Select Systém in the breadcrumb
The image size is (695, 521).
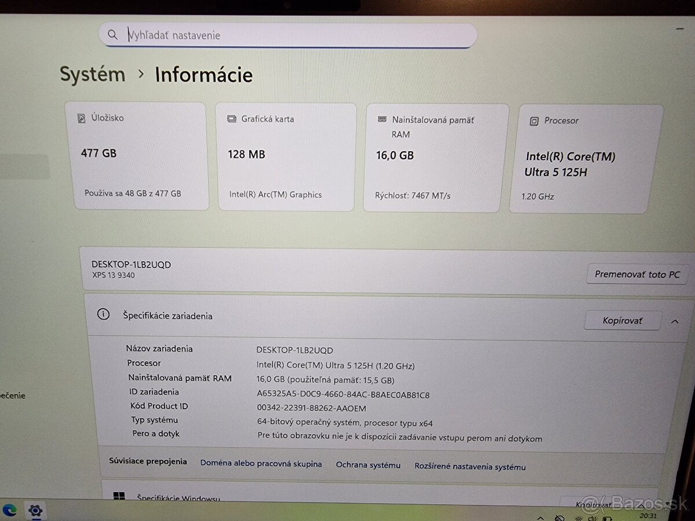tap(92, 74)
